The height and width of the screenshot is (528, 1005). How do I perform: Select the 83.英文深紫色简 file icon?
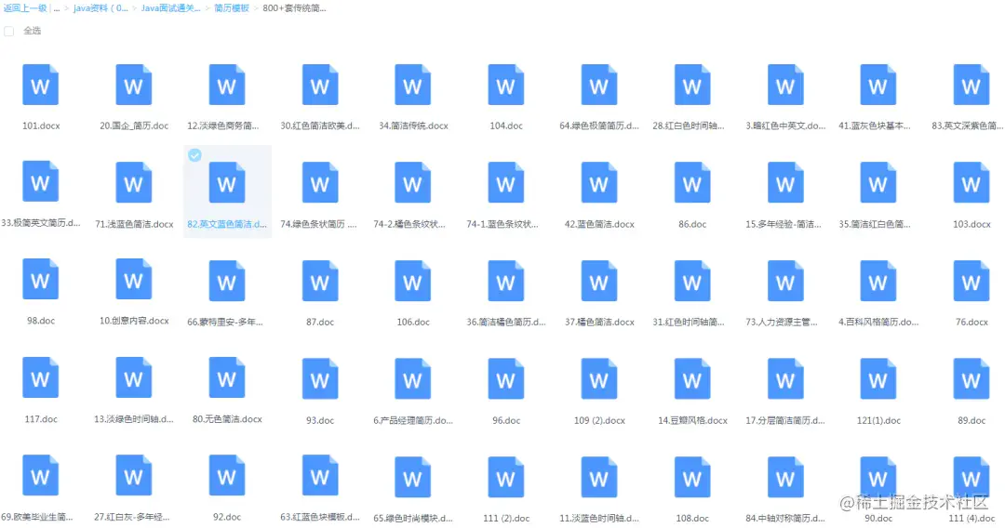pos(971,85)
